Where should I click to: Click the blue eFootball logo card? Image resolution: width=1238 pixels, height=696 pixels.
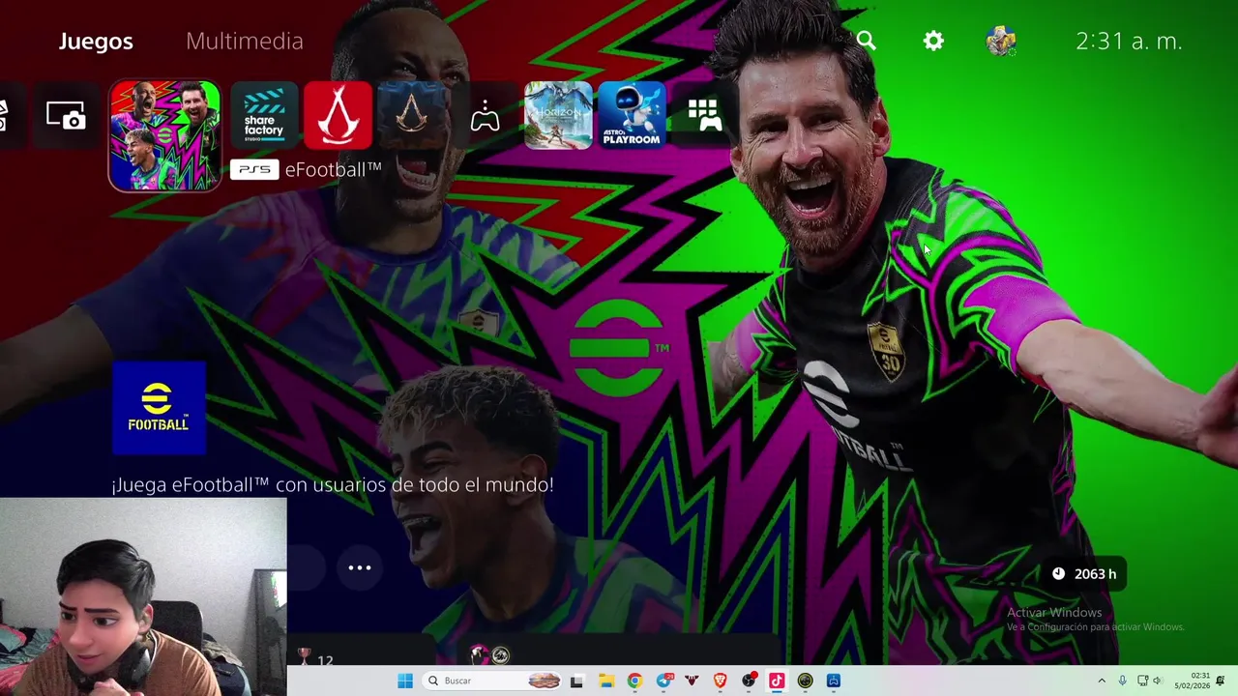[159, 408]
